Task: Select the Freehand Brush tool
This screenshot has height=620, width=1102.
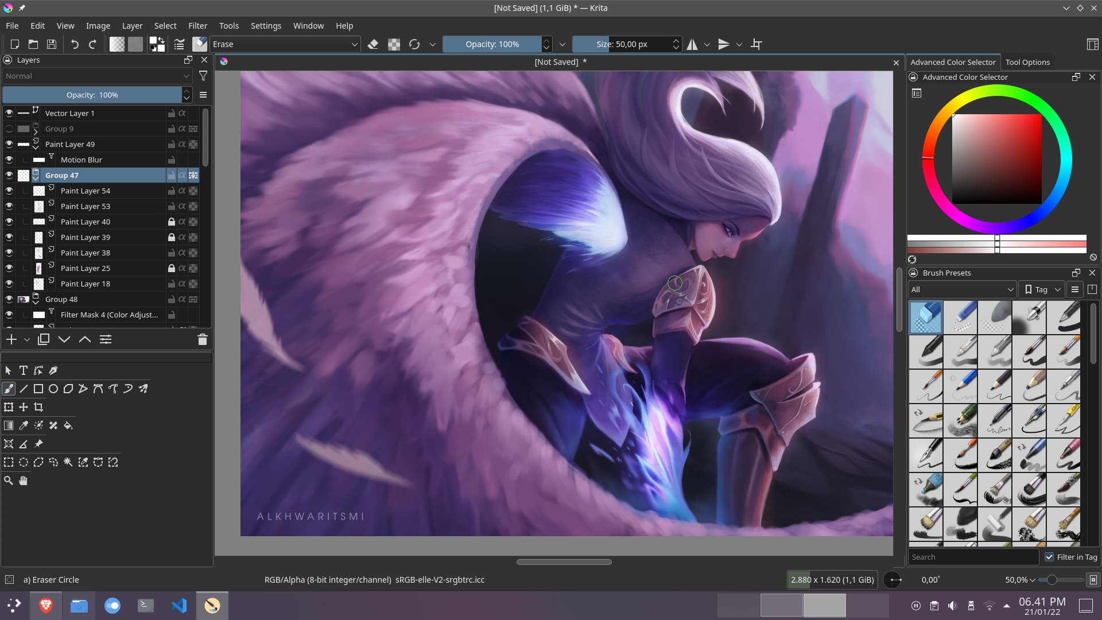Action: [9, 389]
